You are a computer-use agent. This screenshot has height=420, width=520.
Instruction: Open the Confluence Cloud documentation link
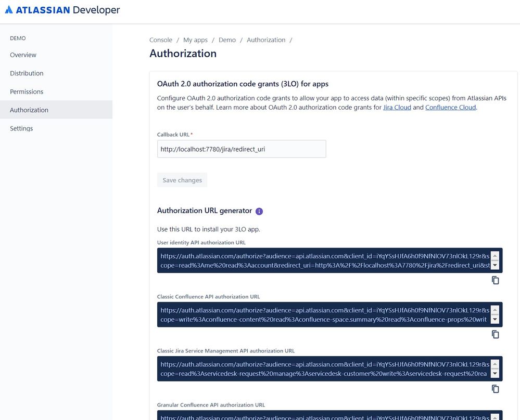(450, 107)
